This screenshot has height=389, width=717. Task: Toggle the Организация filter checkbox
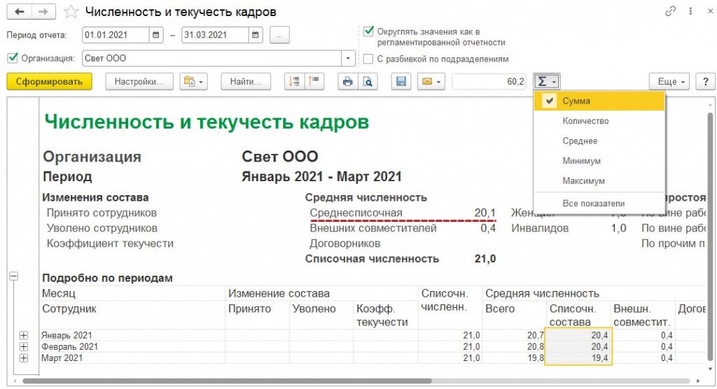click(x=12, y=58)
